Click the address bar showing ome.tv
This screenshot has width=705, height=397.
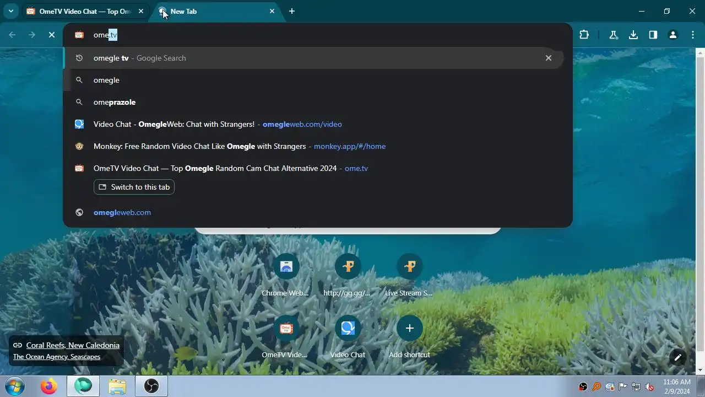click(318, 35)
